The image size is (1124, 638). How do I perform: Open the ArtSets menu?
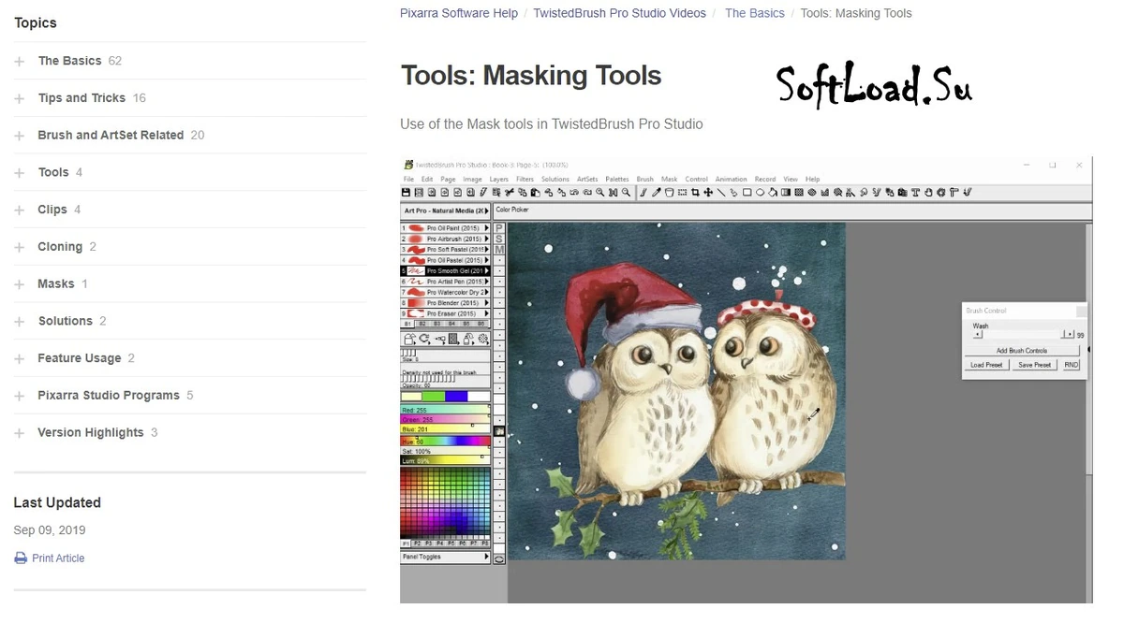pyautogui.click(x=587, y=179)
